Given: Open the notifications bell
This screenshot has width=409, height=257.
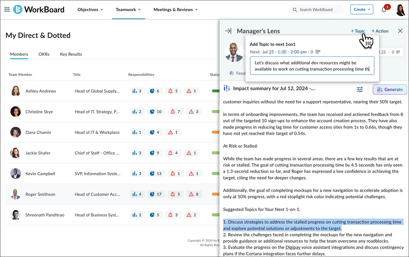Looking at the screenshot, I should pos(384,10).
